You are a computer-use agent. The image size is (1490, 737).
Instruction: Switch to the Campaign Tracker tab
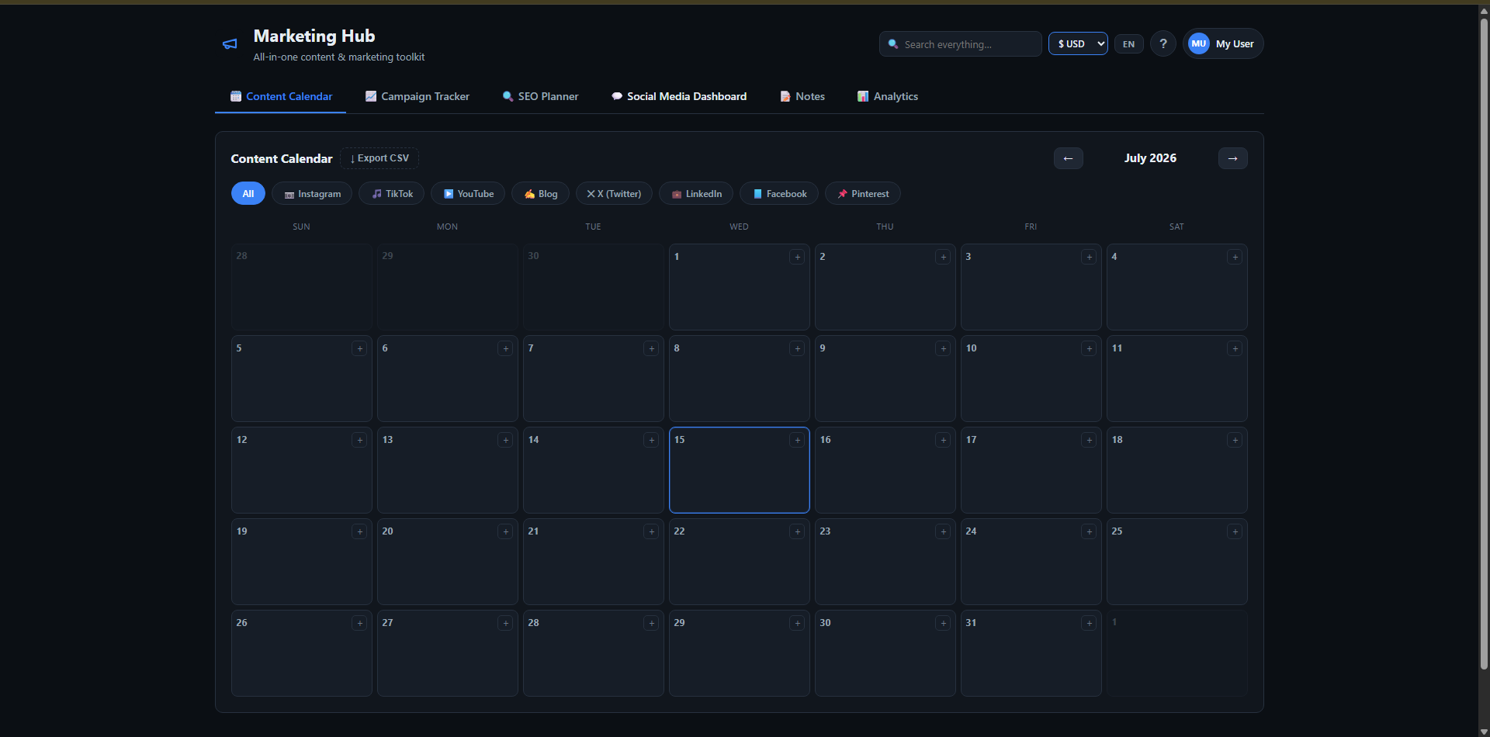click(x=418, y=96)
